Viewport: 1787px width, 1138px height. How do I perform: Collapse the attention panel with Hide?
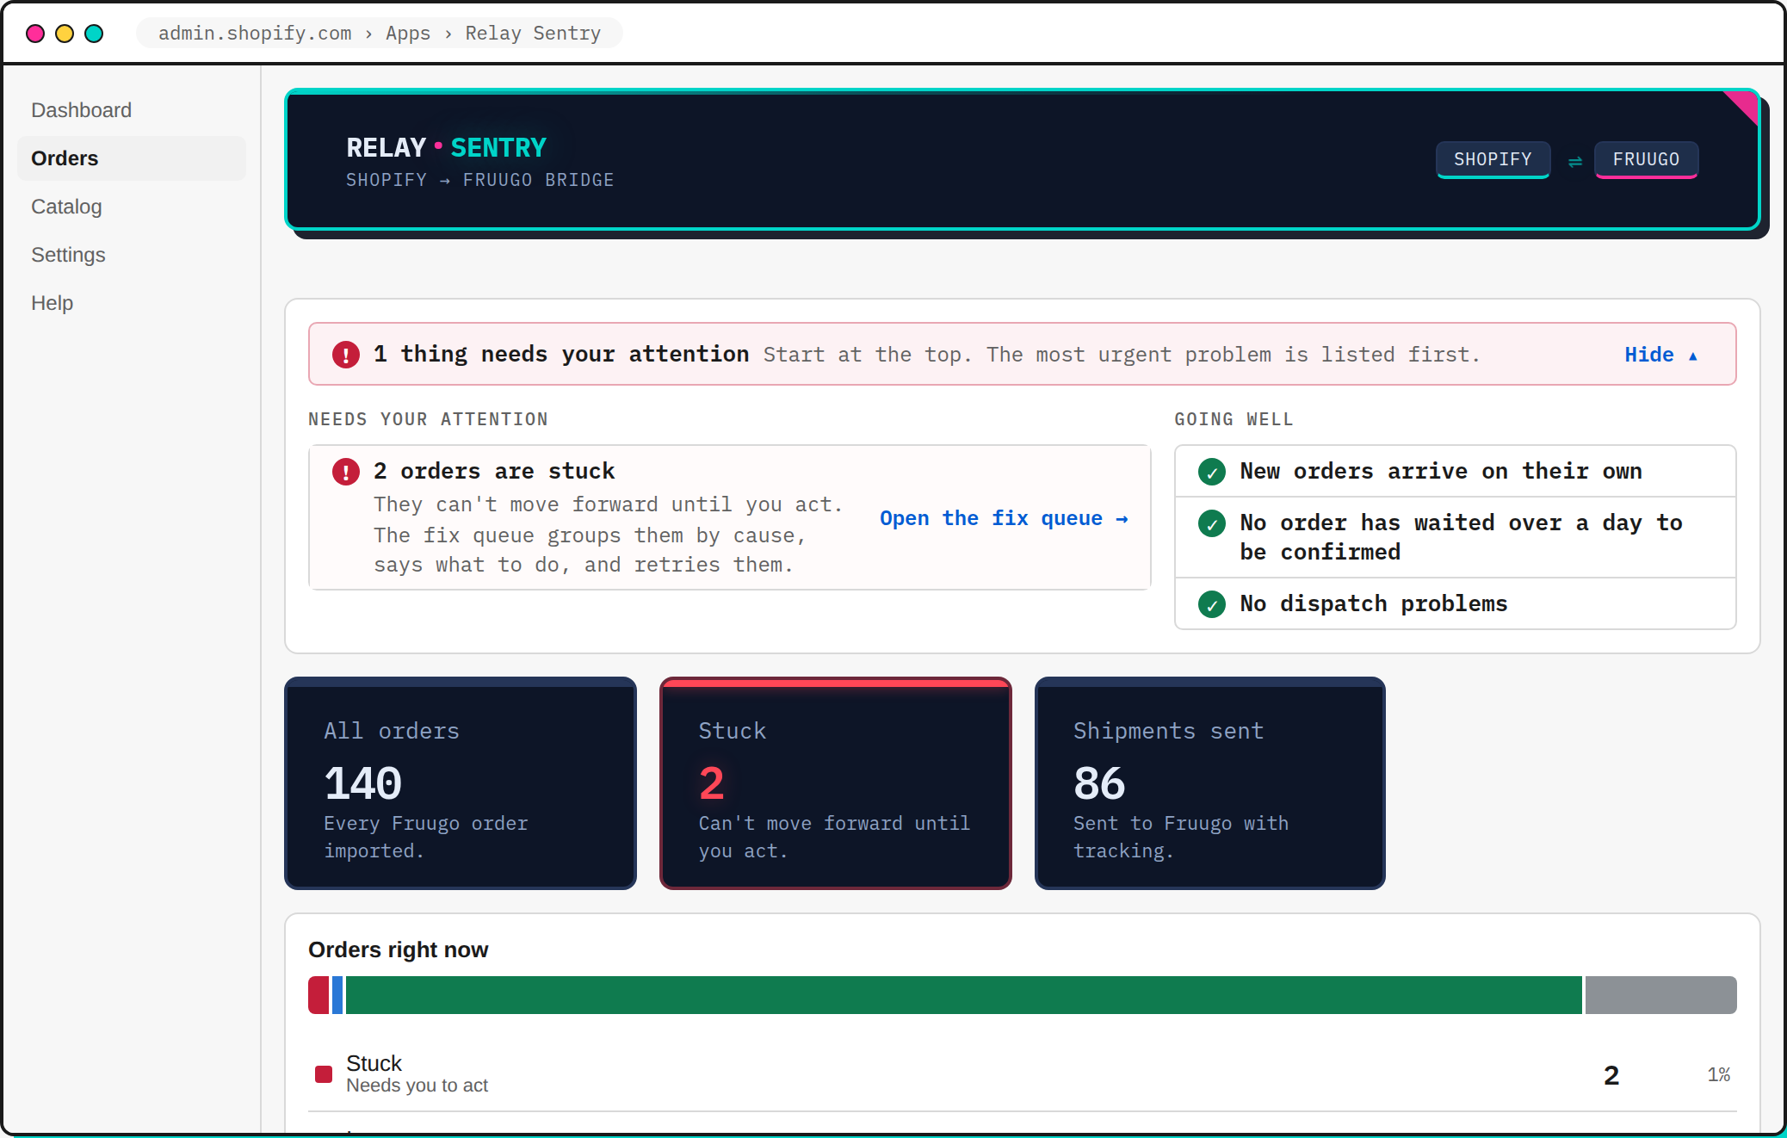(1661, 355)
